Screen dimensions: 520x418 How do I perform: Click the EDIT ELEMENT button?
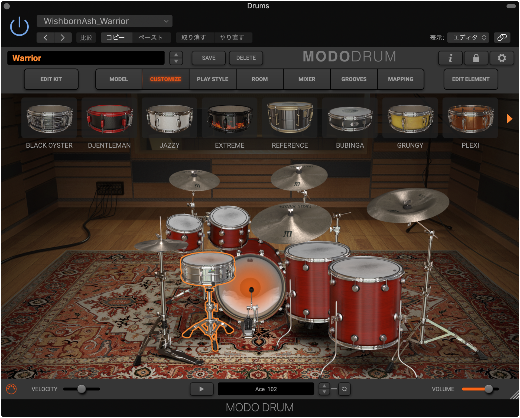[x=470, y=79]
